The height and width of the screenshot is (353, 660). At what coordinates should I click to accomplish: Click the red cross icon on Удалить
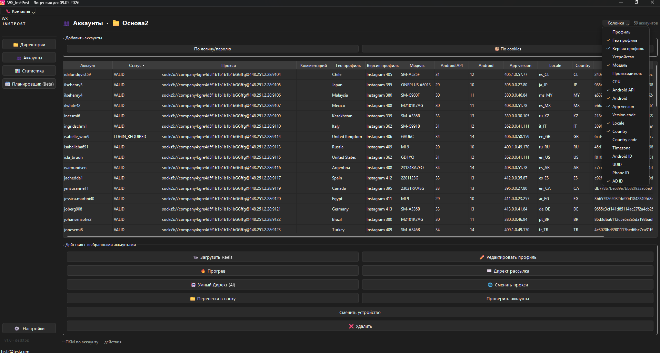[351, 326]
